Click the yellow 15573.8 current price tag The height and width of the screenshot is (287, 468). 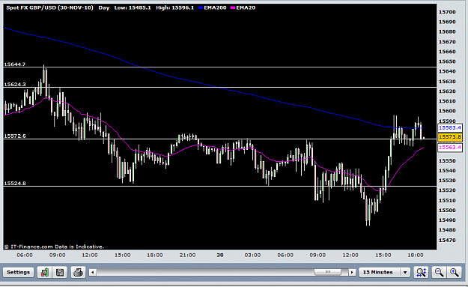coord(450,137)
